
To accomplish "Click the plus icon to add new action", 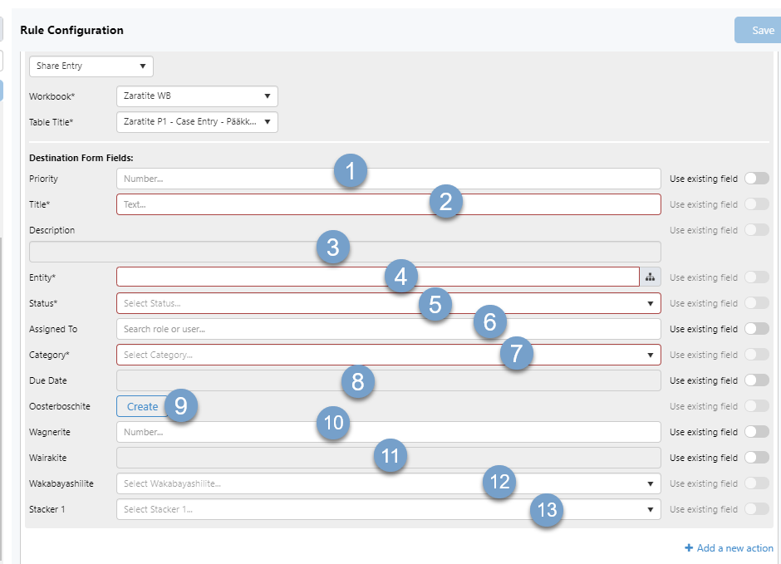I will pyautogui.click(x=689, y=548).
